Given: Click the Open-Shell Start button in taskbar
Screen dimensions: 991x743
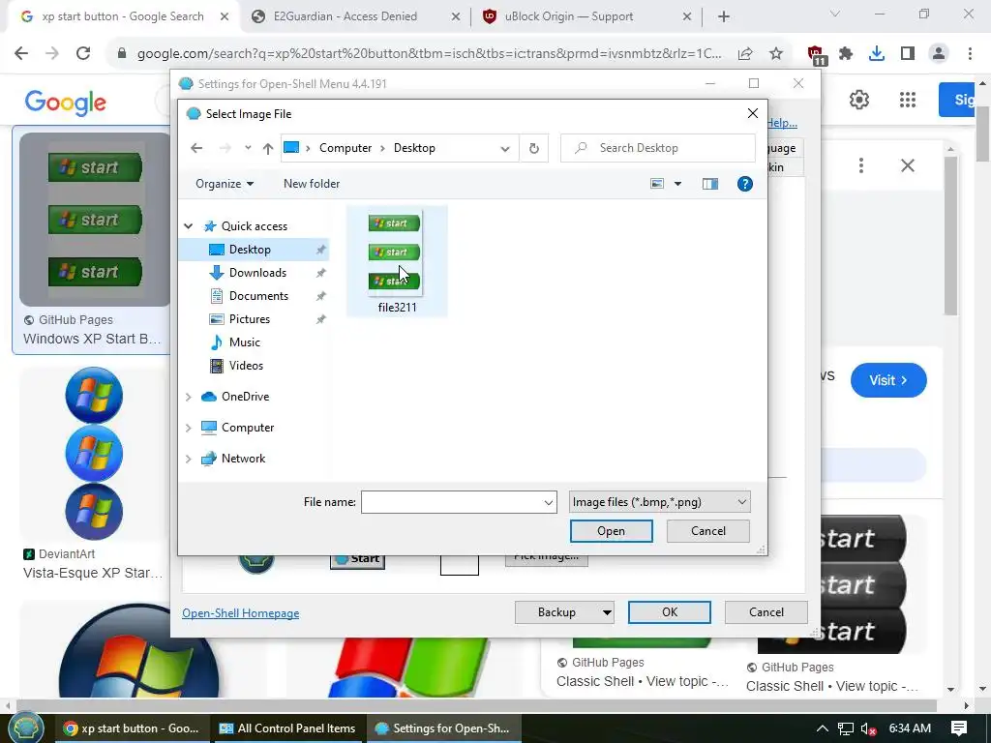Looking at the screenshot, I should click(25, 728).
